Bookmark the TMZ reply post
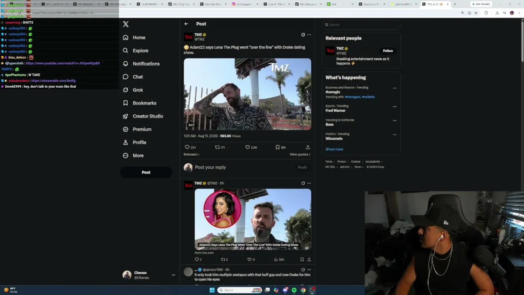 pyautogui.click(x=302, y=259)
